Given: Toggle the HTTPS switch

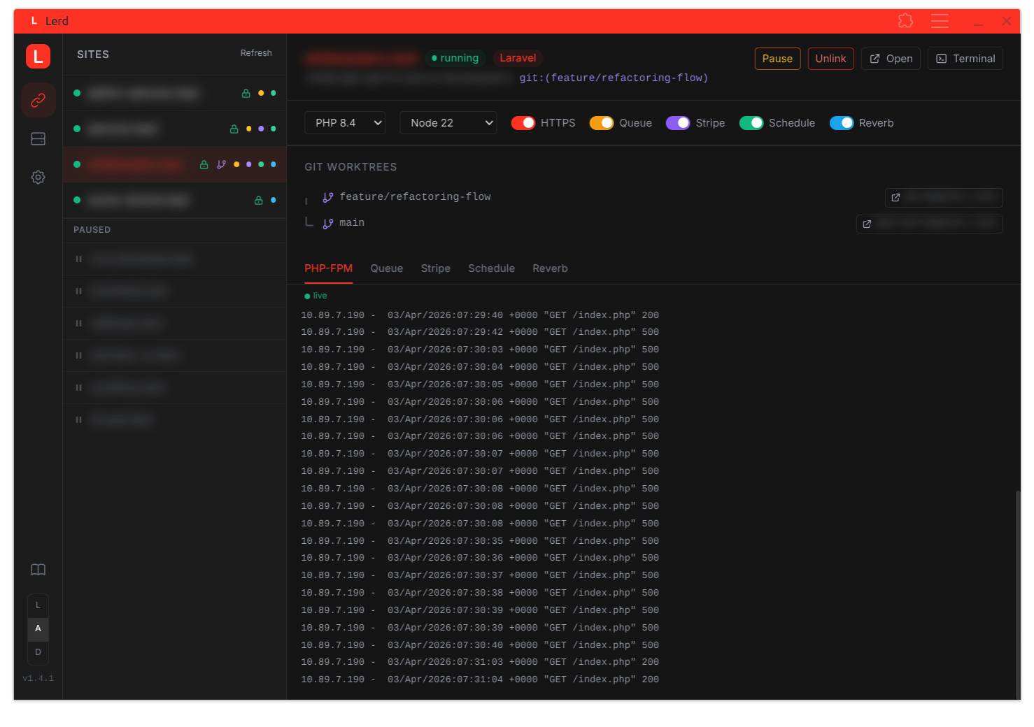Looking at the screenshot, I should tap(523, 123).
